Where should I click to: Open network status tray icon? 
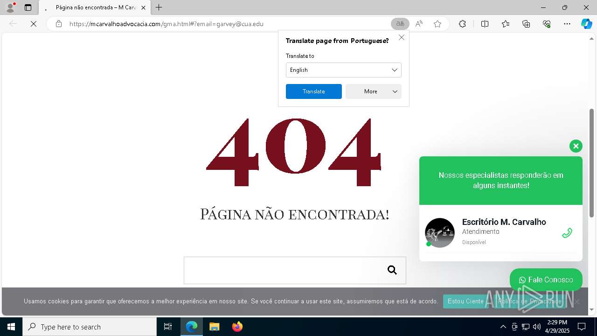click(x=526, y=327)
